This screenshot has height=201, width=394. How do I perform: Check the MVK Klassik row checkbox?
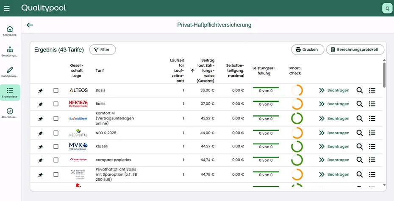(56, 147)
